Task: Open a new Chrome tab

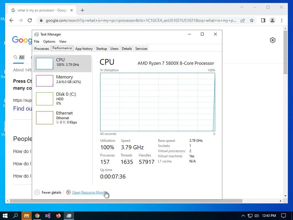Action: click(x=82, y=10)
